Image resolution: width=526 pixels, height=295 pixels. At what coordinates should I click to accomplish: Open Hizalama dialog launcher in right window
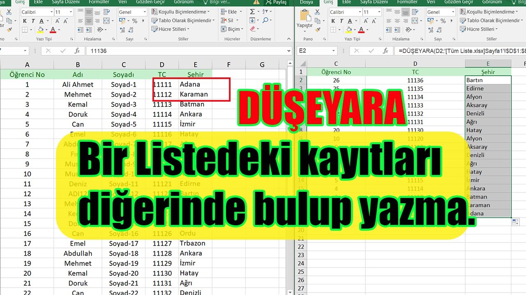[421, 39]
